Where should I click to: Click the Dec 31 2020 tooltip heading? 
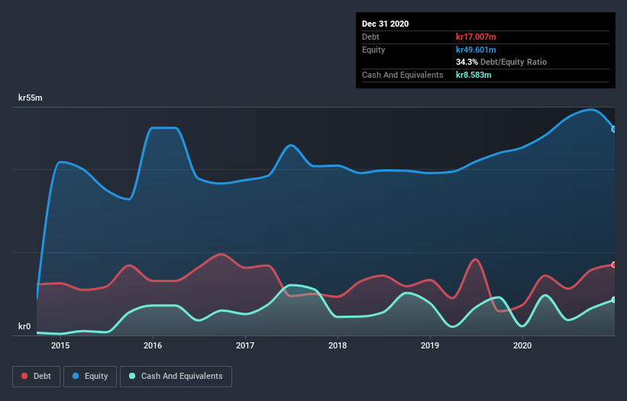coord(385,24)
